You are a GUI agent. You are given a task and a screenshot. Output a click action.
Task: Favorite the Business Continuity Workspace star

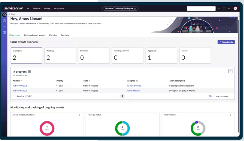(135, 9)
